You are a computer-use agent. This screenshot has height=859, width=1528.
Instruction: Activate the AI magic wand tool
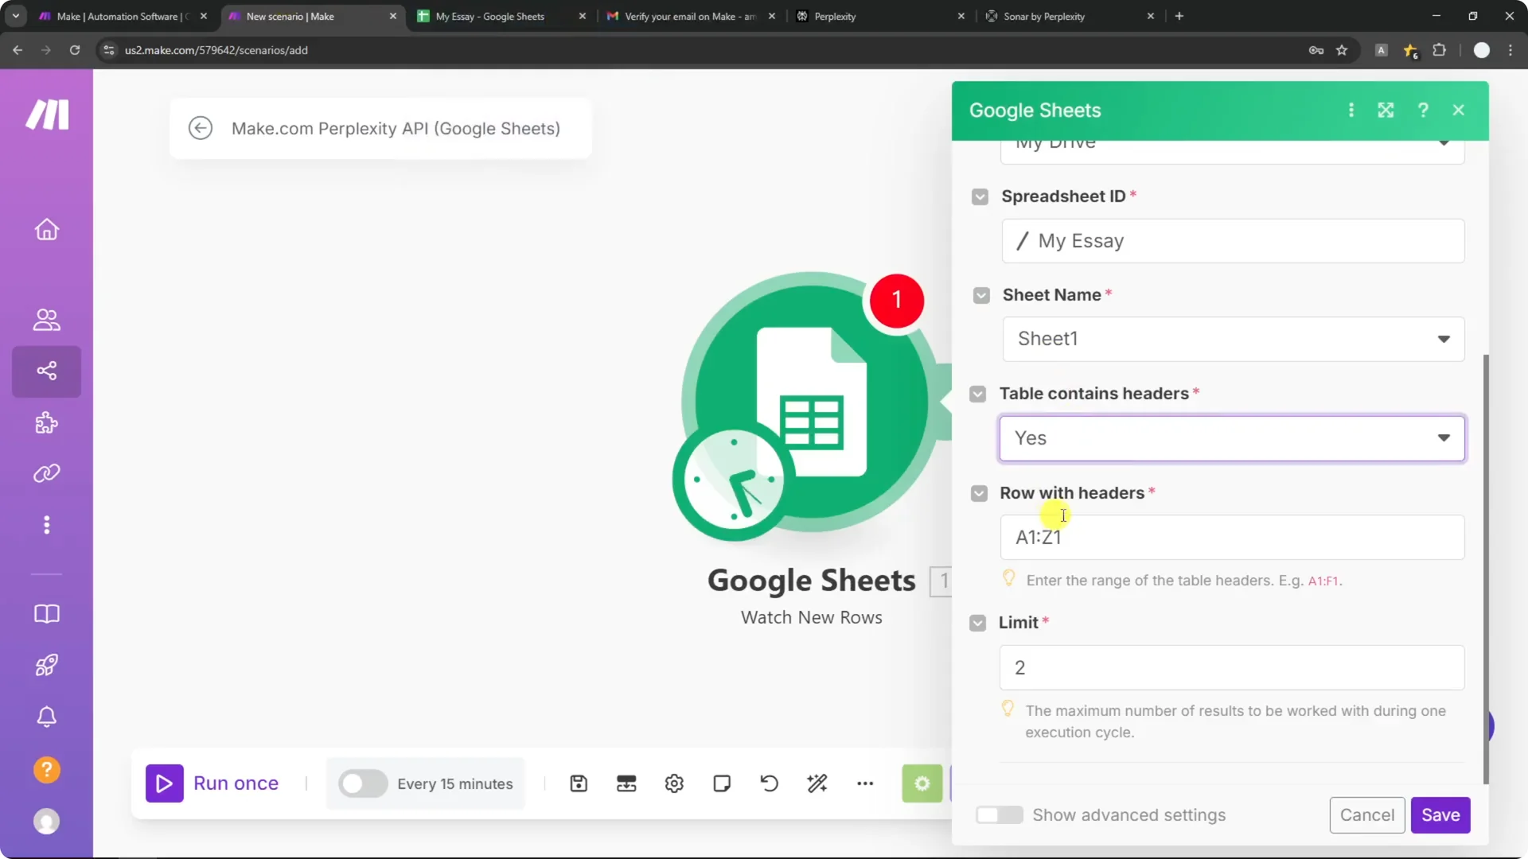[817, 783]
